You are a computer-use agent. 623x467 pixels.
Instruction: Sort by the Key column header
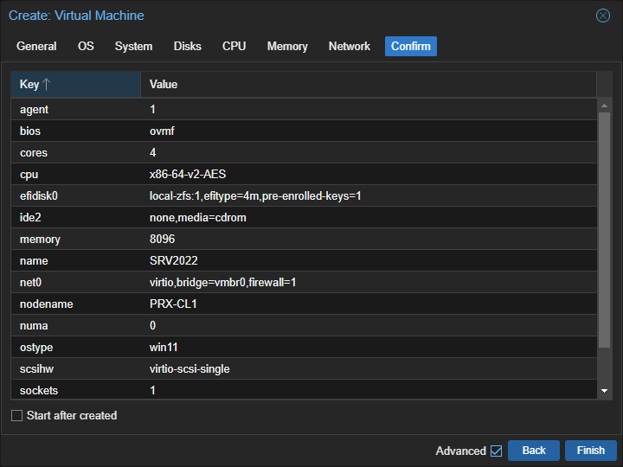point(75,84)
